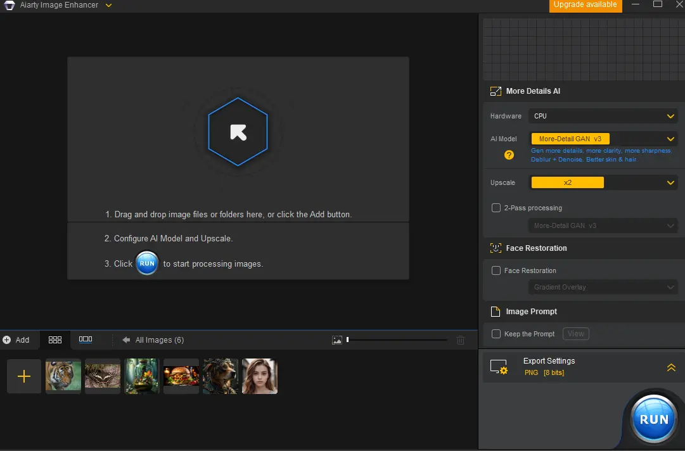Screen dimensions: 685x451
Task: Open the Aiarty Image Enhancer title menu
Action: click(x=109, y=5)
